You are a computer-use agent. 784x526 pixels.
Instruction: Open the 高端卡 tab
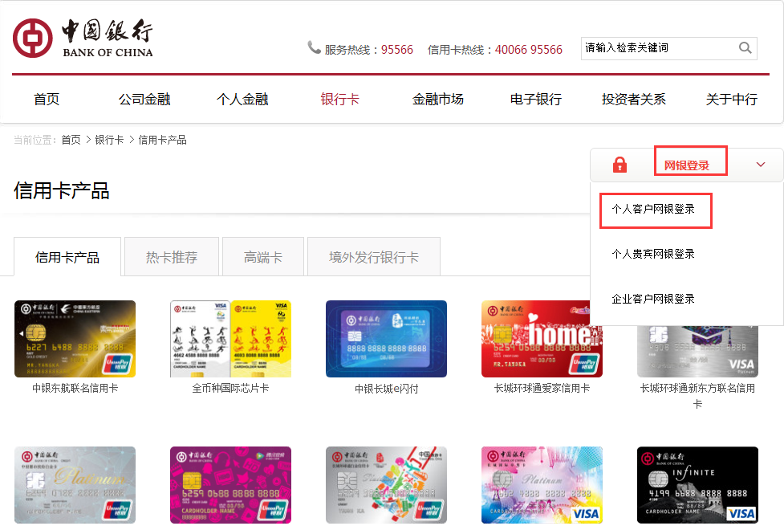[262, 255]
